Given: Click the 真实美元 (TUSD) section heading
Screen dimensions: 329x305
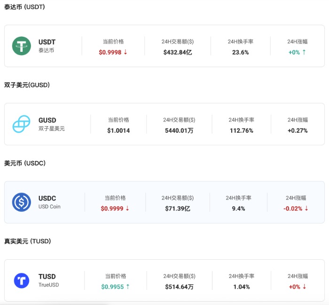Looking at the screenshot, I should (27, 241).
